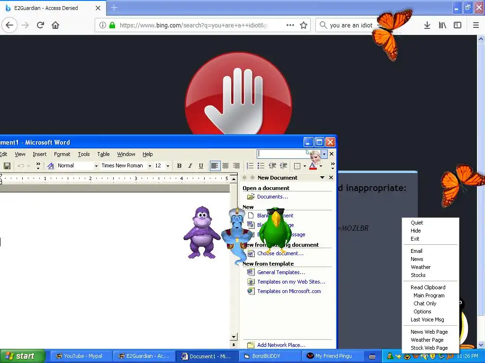Apply bulleted list in Word

coord(261,166)
